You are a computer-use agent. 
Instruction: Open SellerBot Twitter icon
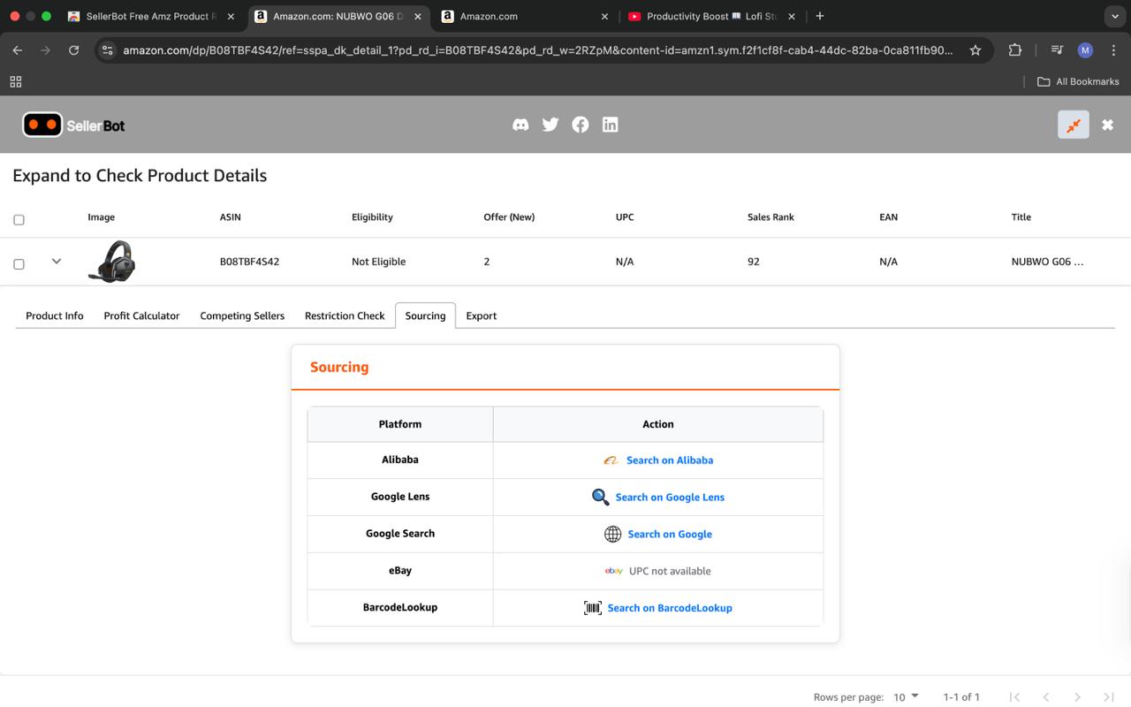[550, 125]
